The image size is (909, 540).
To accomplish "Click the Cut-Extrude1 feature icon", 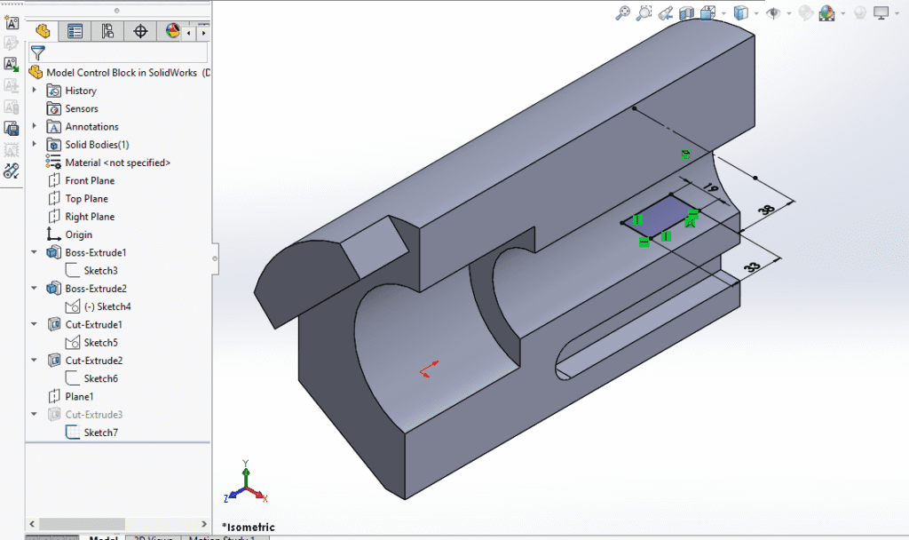I will click(x=53, y=324).
